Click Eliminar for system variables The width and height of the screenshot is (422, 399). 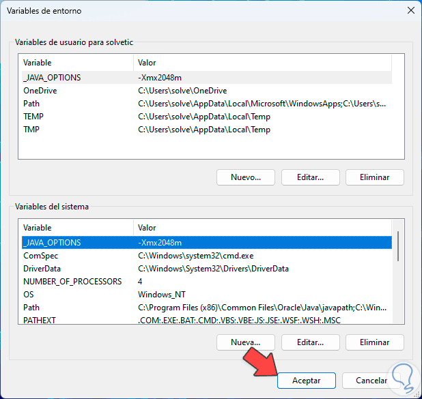[x=375, y=342]
